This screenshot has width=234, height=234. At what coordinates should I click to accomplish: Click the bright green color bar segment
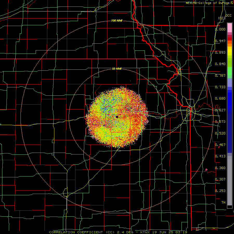(230, 71)
